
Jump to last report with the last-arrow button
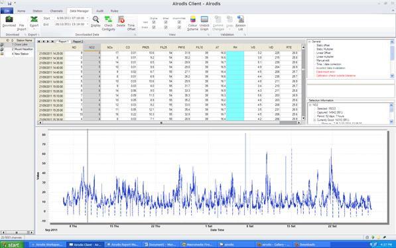[x=52, y=41]
